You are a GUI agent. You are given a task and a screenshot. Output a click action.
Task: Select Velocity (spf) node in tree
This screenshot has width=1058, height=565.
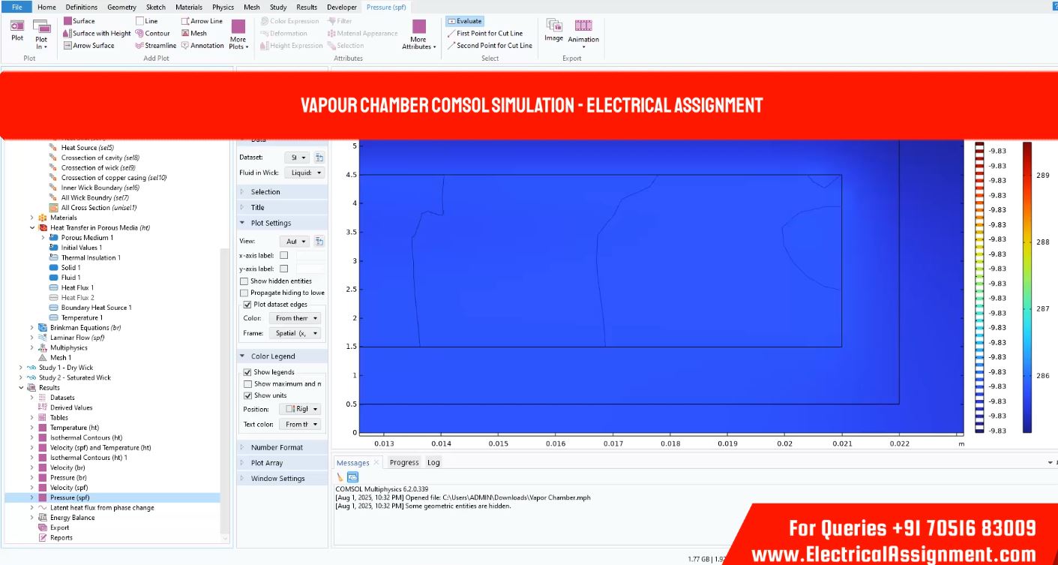(68, 488)
